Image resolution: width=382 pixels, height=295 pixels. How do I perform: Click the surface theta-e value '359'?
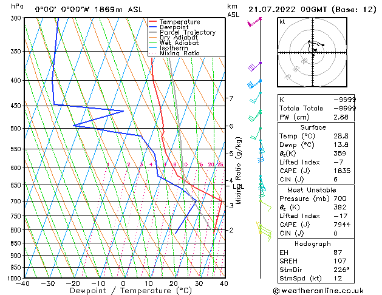[x=339, y=154]
